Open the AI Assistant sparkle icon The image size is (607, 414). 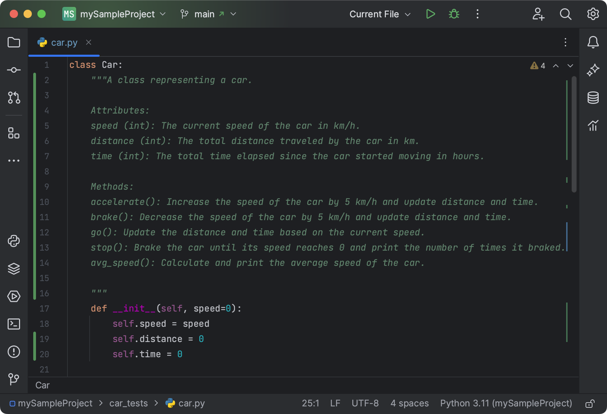(593, 70)
